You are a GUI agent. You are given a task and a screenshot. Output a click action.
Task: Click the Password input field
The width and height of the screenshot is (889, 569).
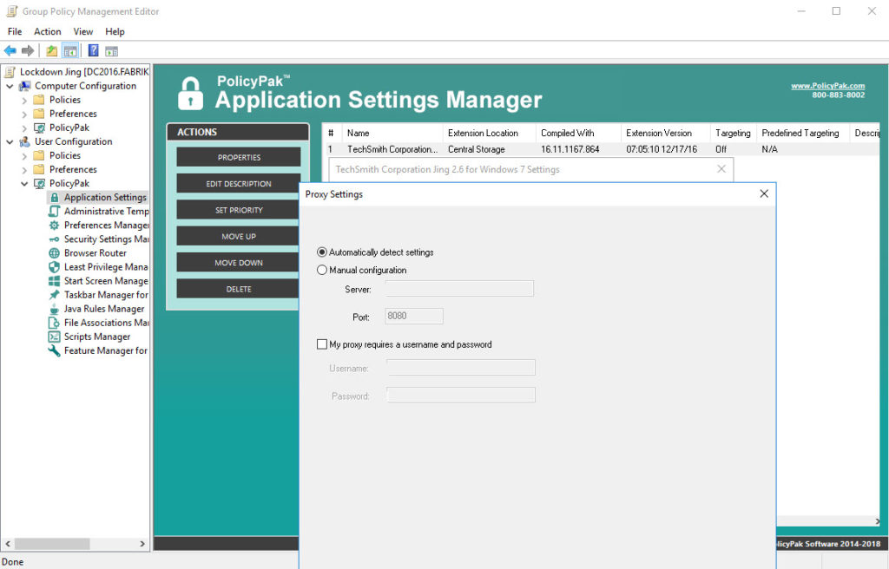[461, 395]
